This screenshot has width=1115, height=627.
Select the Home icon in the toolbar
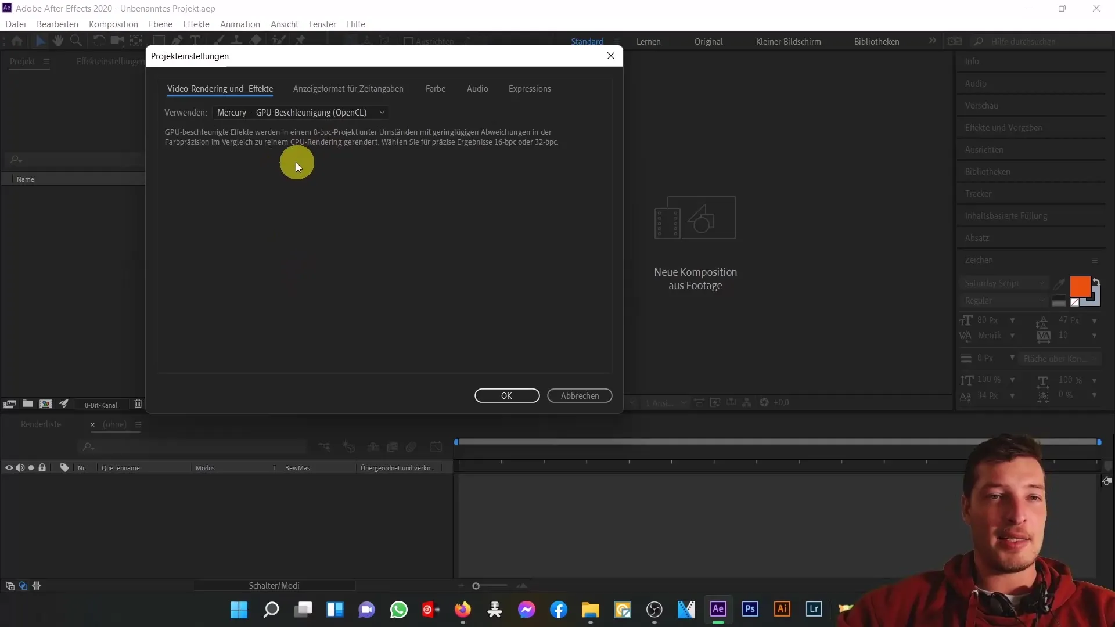[17, 41]
